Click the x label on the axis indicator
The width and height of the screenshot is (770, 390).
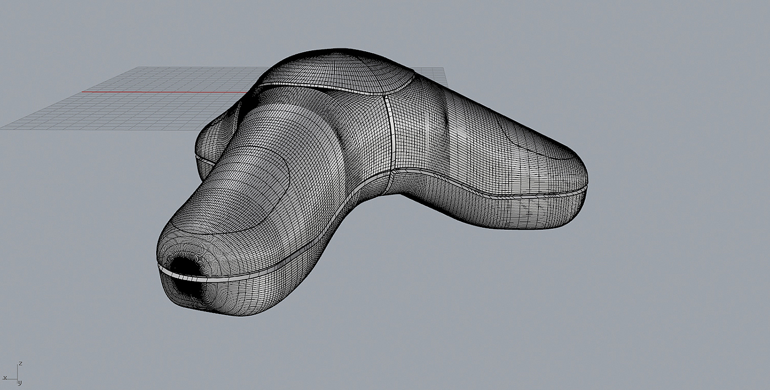(5, 378)
